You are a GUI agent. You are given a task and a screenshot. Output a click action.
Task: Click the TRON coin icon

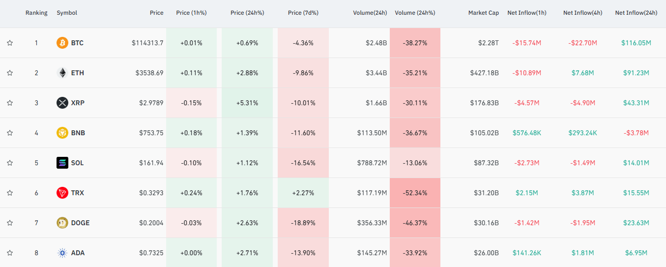[62, 193]
